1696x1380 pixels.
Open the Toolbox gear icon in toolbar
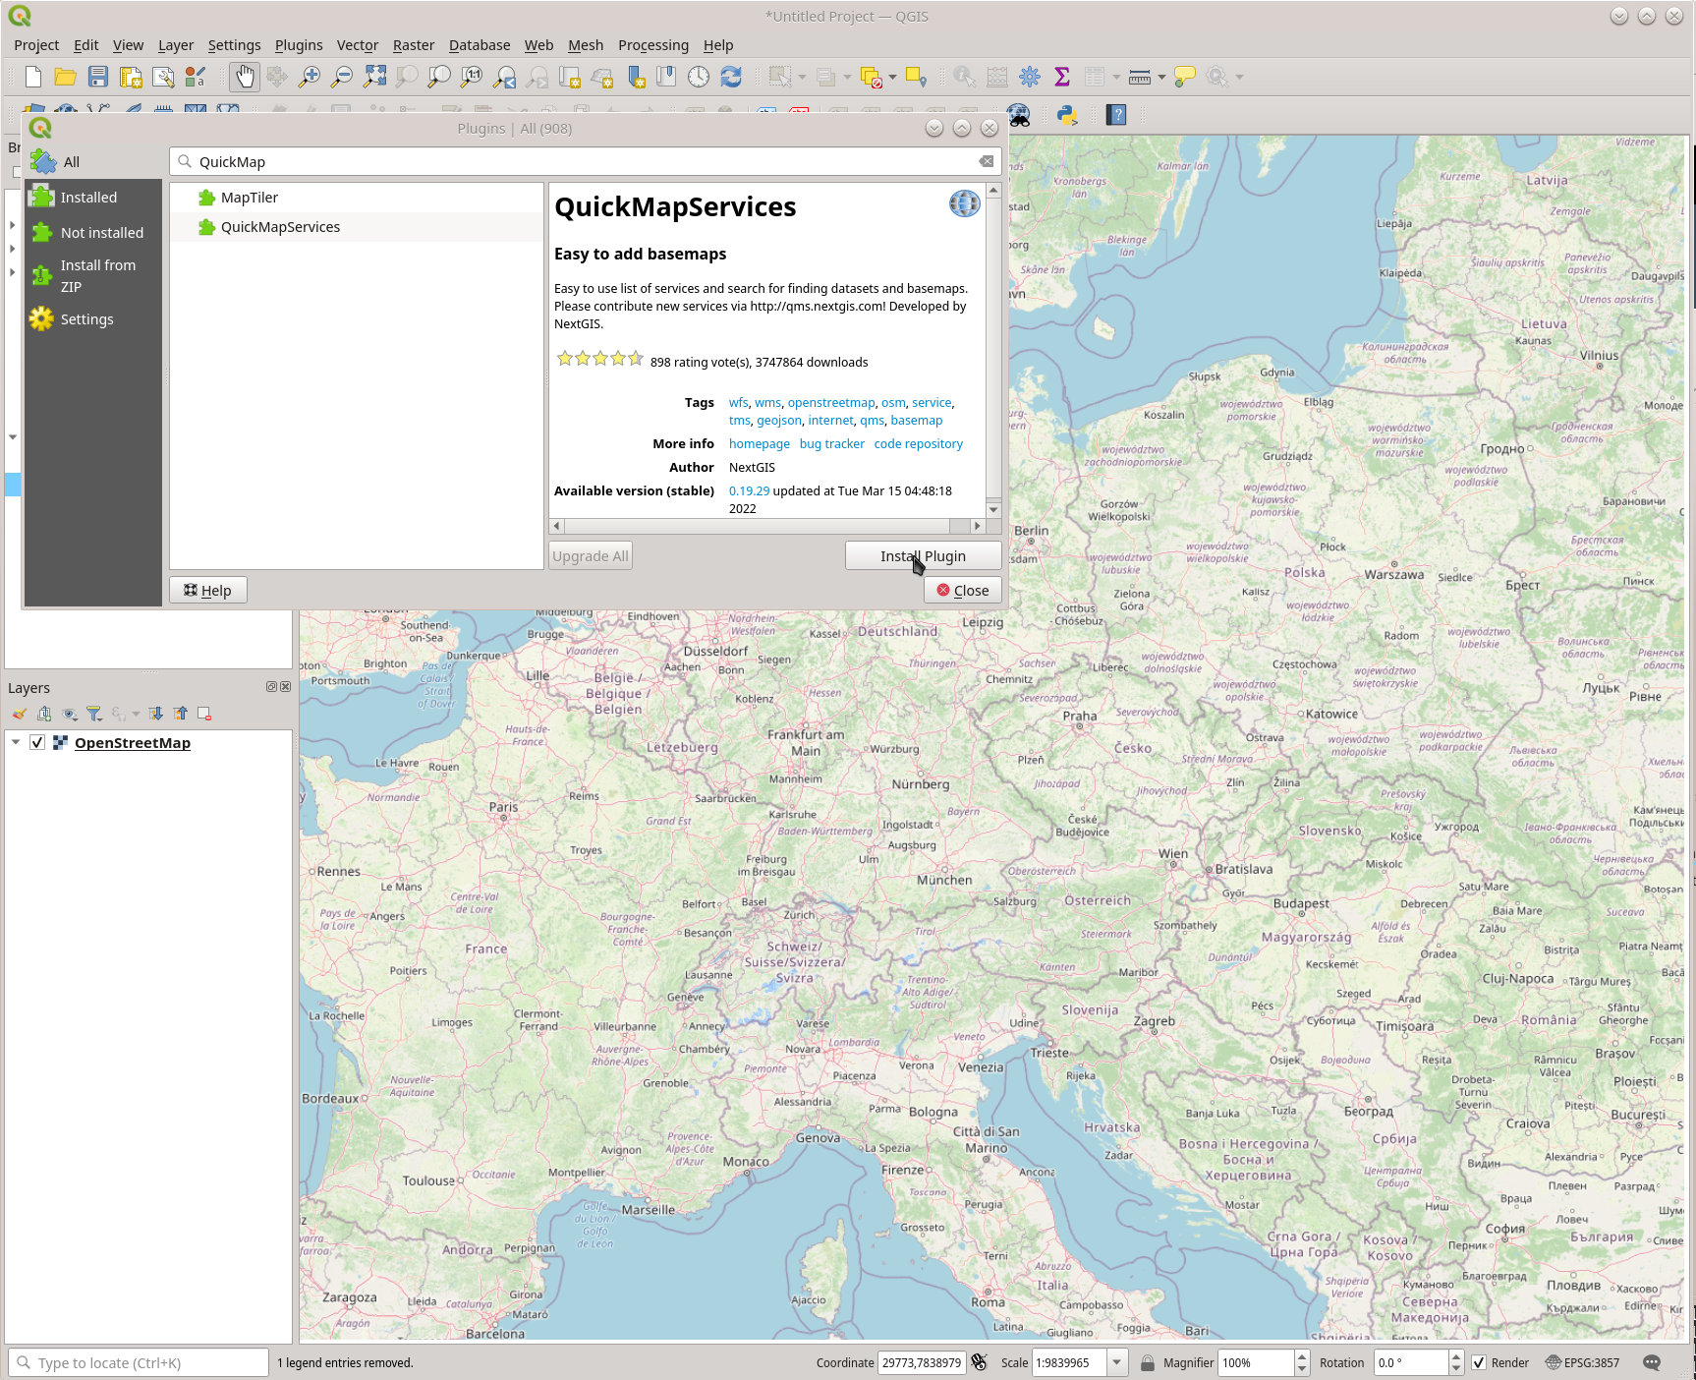click(1030, 77)
